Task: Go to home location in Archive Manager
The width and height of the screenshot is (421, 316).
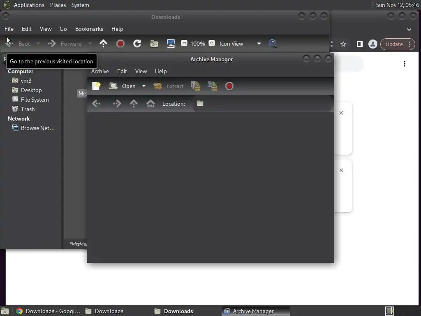Action: [150, 104]
